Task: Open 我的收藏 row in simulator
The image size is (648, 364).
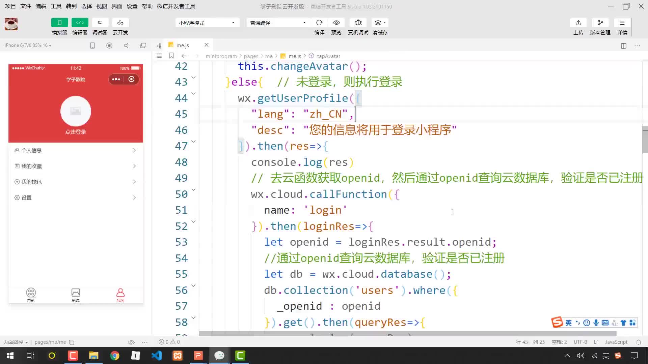Action: click(x=76, y=166)
